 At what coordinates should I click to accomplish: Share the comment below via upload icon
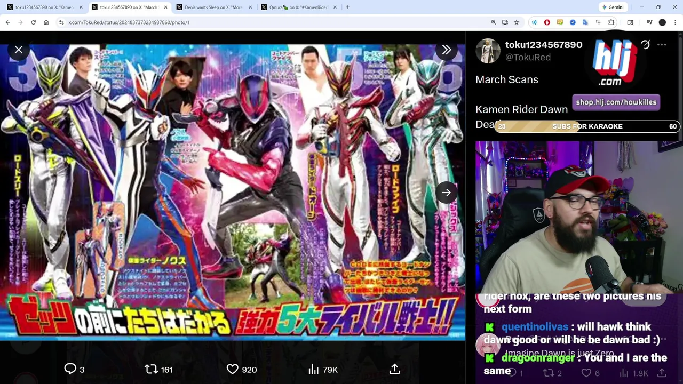(662, 373)
